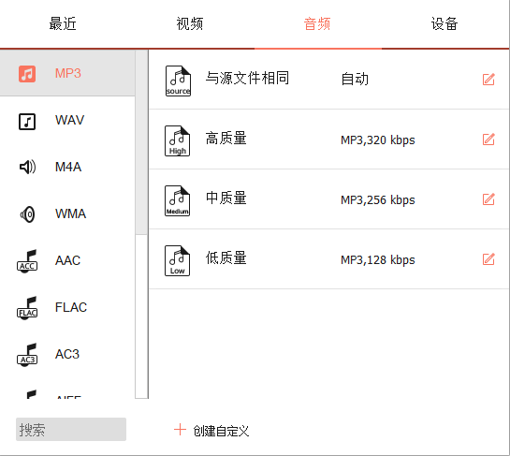Choose the M4A speaker icon
Screen dimensions: 510x456
click(27, 167)
